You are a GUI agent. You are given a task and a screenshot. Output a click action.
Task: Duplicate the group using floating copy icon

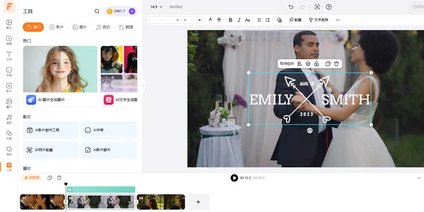point(328,64)
